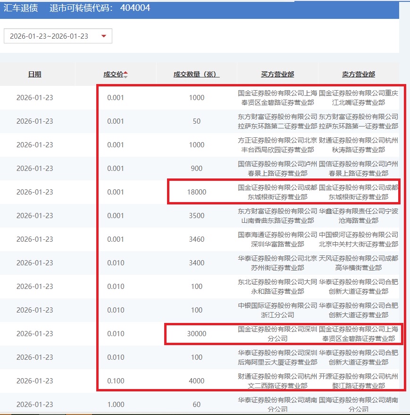Click buyer 国金证券上海奉贤区金碧路证券营业部 in first row
This screenshot has height=415, width=410.
pyautogui.click(x=277, y=98)
